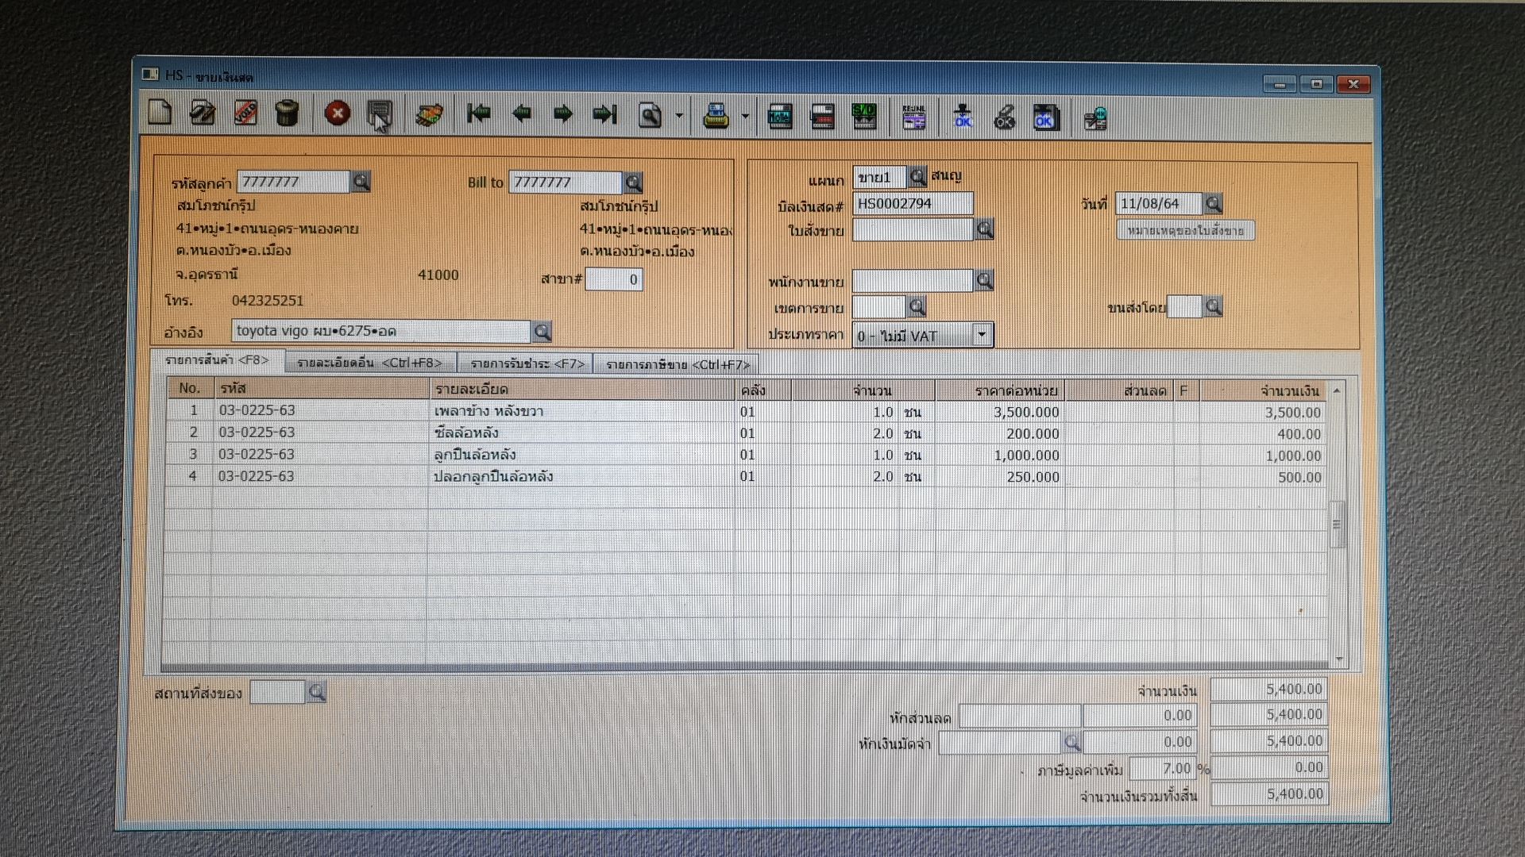
Task: Click the trash can delete icon
Action: click(287, 113)
